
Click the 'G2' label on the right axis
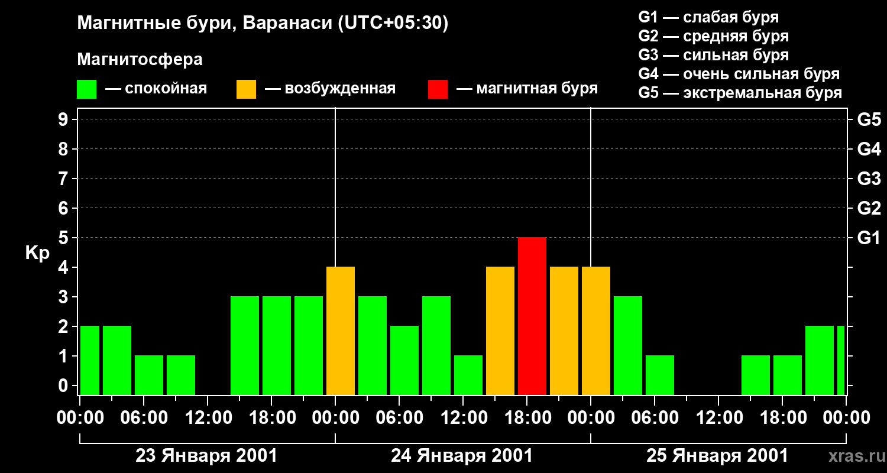point(869,208)
